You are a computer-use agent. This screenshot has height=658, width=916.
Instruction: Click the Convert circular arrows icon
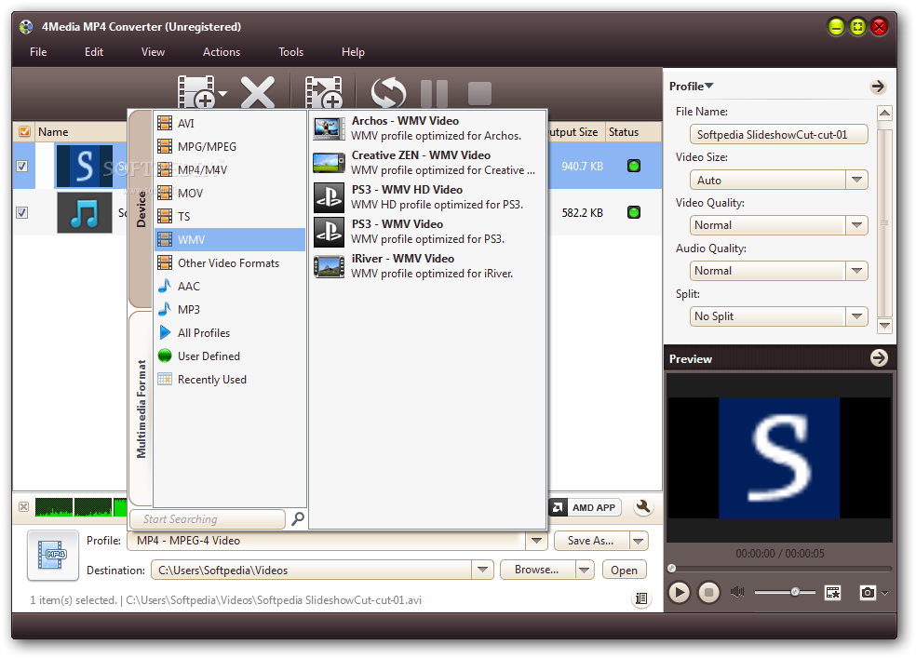point(388,92)
